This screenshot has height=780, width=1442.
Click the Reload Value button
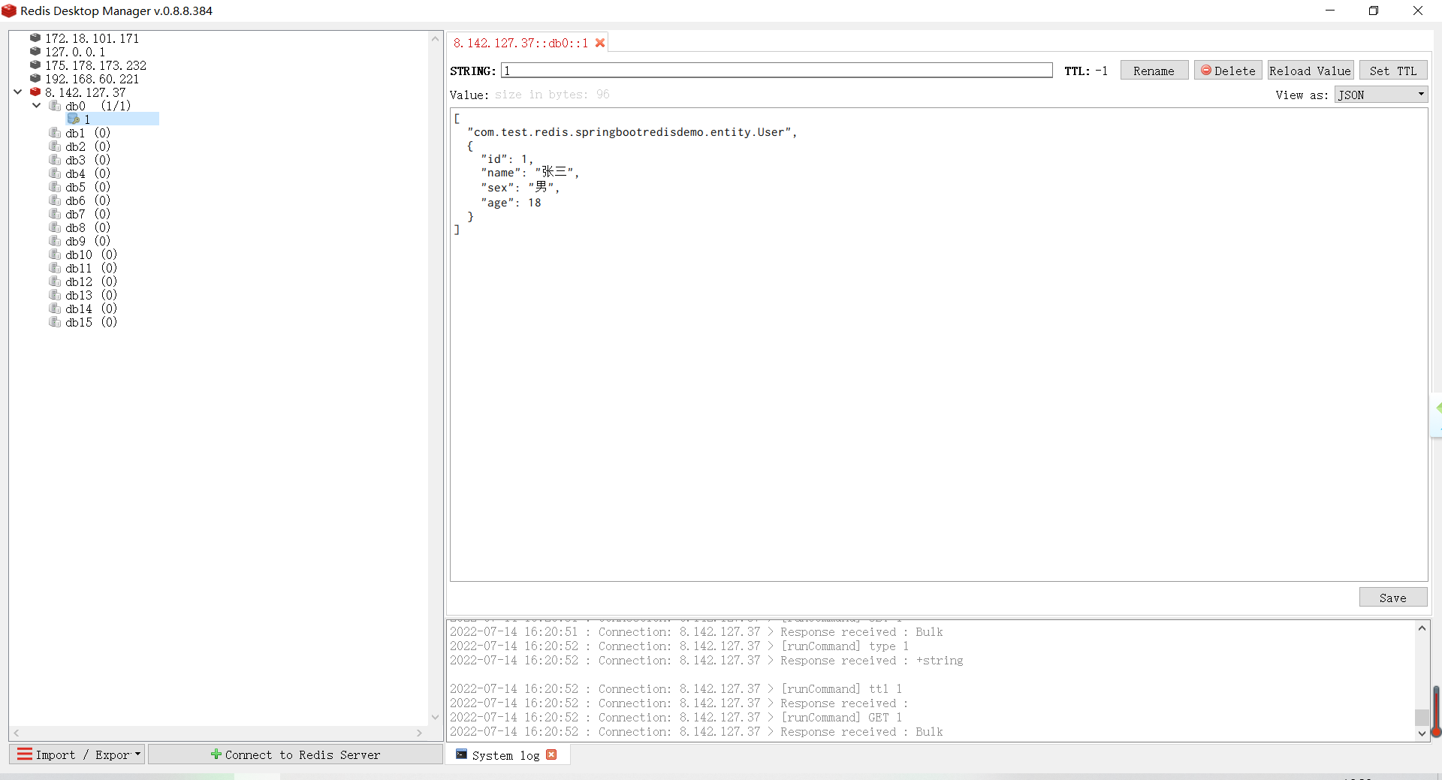pyautogui.click(x=1311, y=71)
